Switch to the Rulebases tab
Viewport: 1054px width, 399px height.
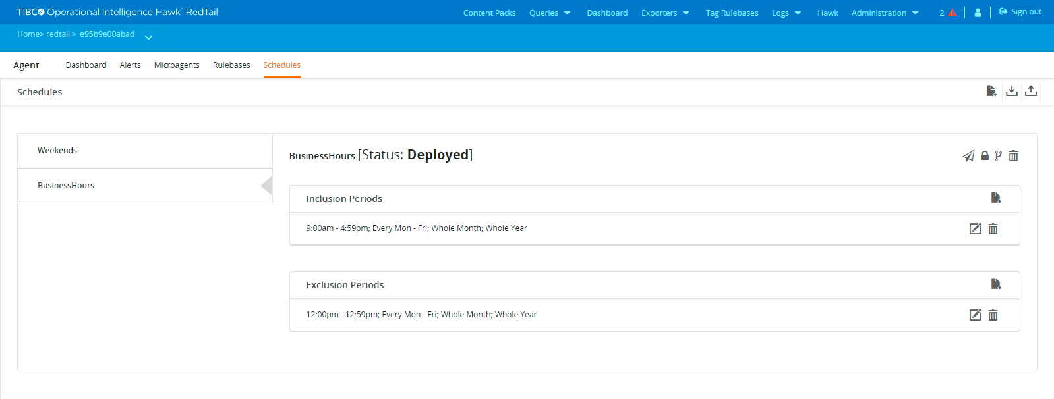point(231,65)
